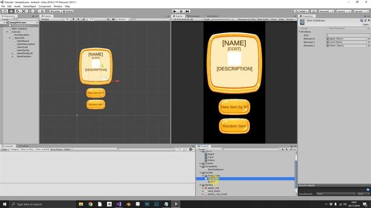This screenshot has height=208, width=371.
Task: Toggle Mute Audio in Game view
Action: (263, 19)
